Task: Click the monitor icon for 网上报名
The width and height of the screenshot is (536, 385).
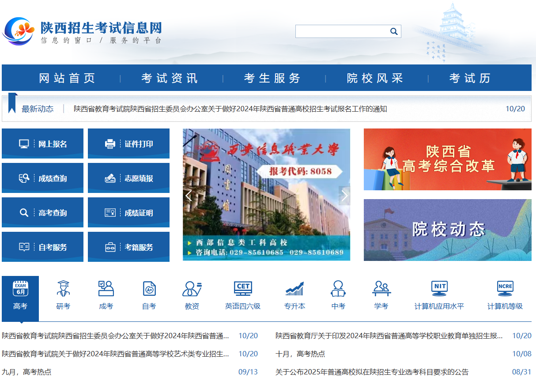Action: tap(24, 144)
